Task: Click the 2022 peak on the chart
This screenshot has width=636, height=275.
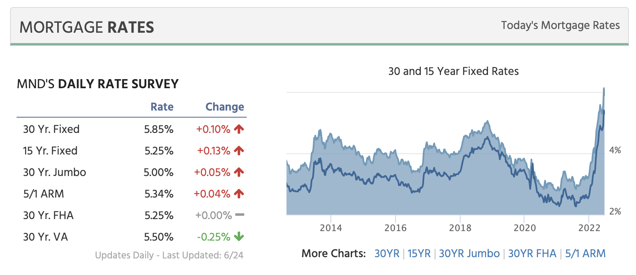Action: click(604, 89)
